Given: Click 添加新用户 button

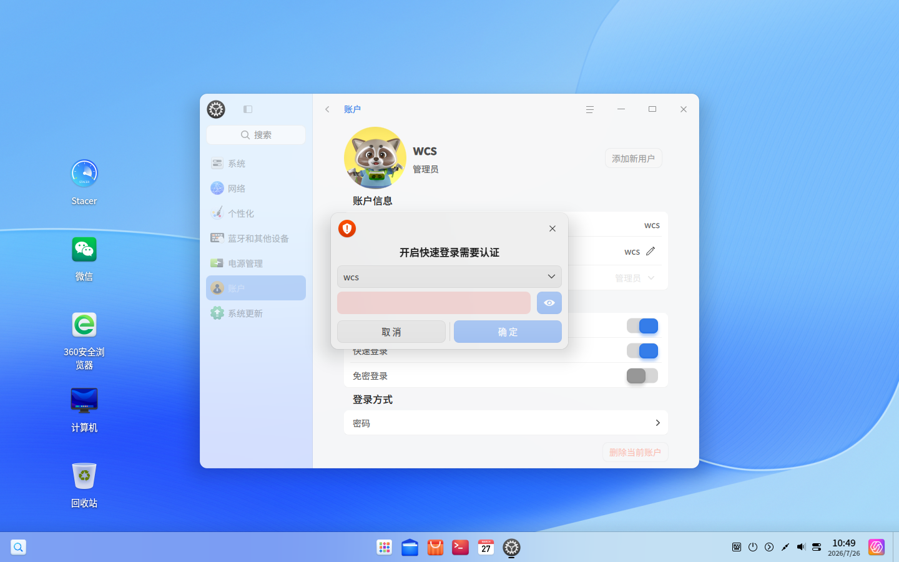Looking at the screenshot, I should point(633,159).
